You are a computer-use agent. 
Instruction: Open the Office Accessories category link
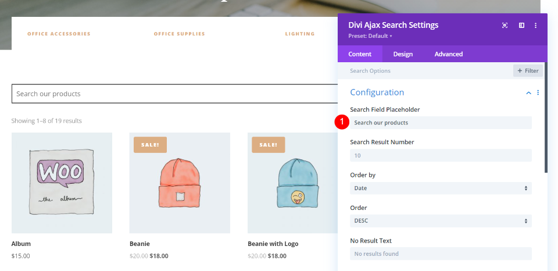[59, 34]
